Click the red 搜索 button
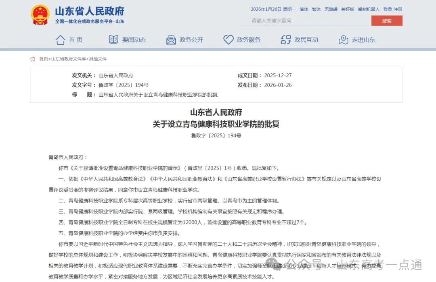 (x=387, y=21)
